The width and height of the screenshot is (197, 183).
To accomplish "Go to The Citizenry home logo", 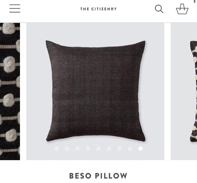I will [99, 9].
